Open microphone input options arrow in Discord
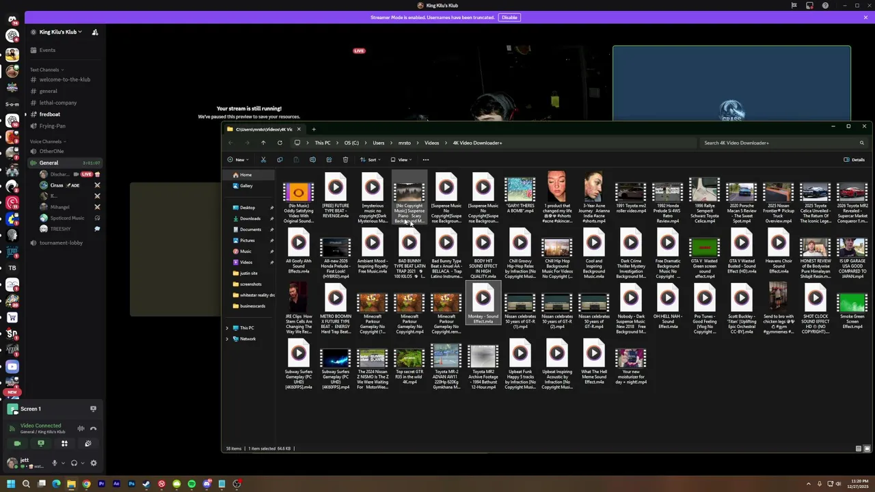This screenshot has width=875, height=492. [x=63, y=463]
